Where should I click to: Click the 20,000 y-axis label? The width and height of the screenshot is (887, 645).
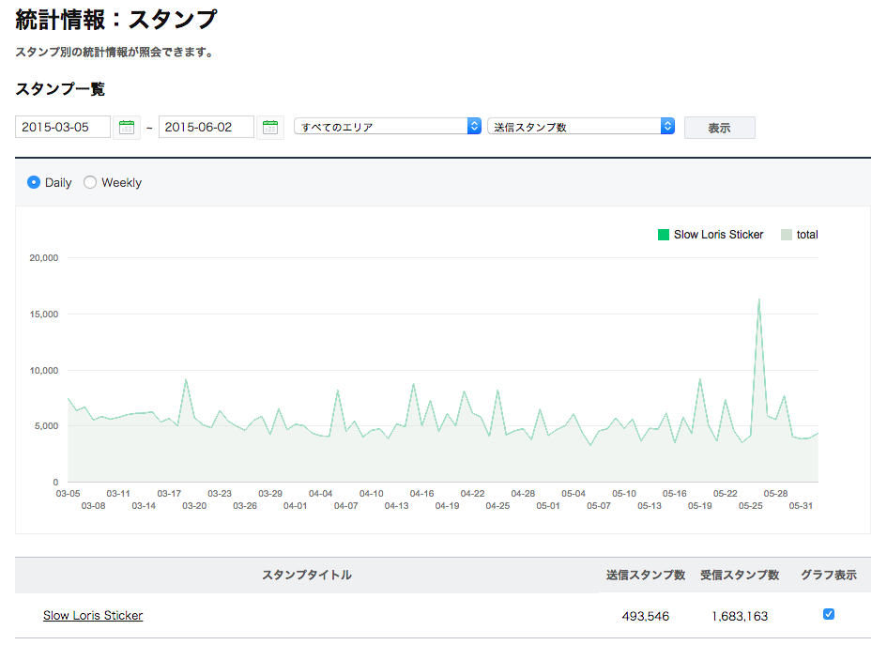point(43,257)
